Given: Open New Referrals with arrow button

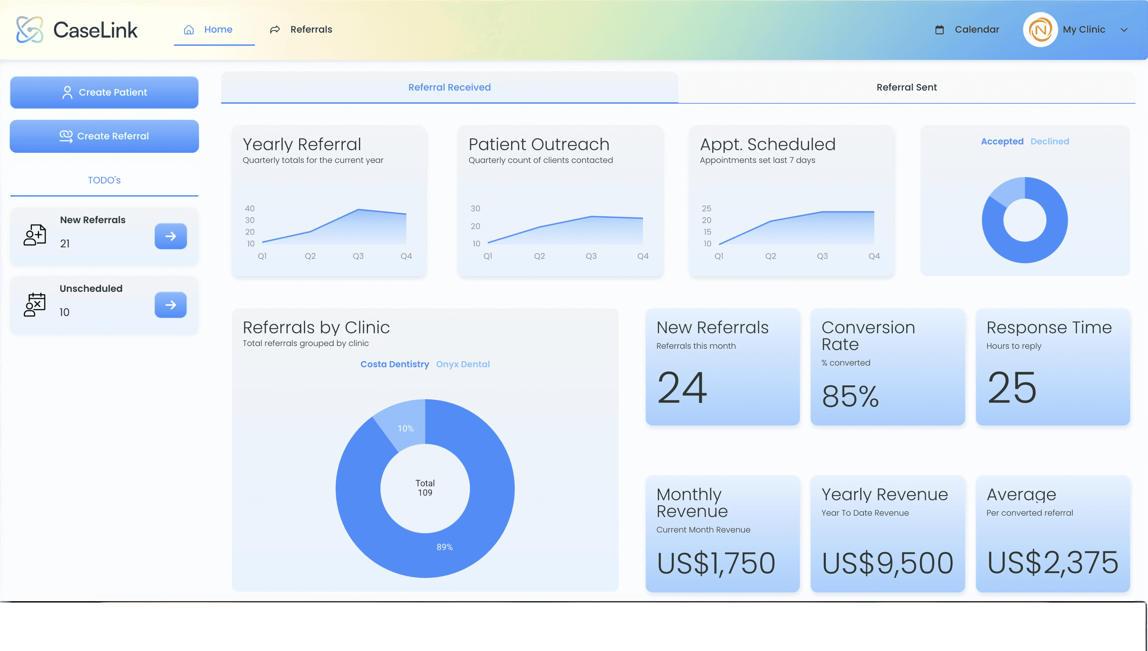Looking at the screenshot, I should click(171, 236).
